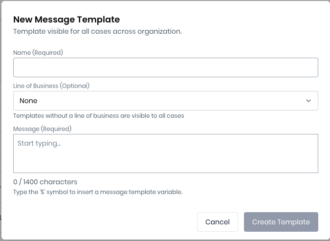Click the chevron arrow in Line of Business
The image size is (330, 241).
[308, 101]
